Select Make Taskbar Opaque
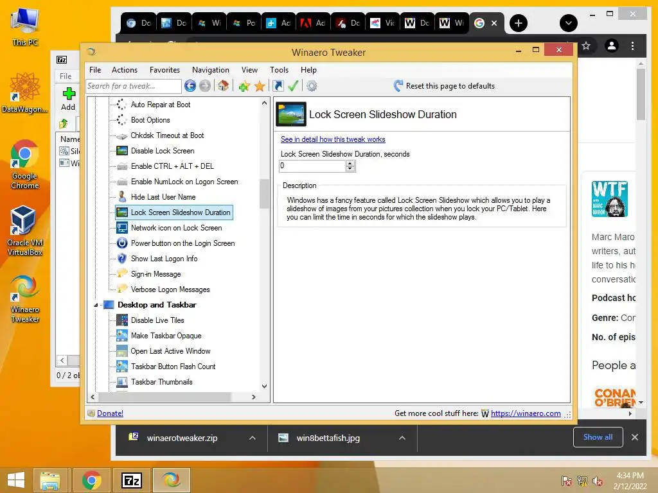Screen dimensions: 658x493 tap(166, 336)
